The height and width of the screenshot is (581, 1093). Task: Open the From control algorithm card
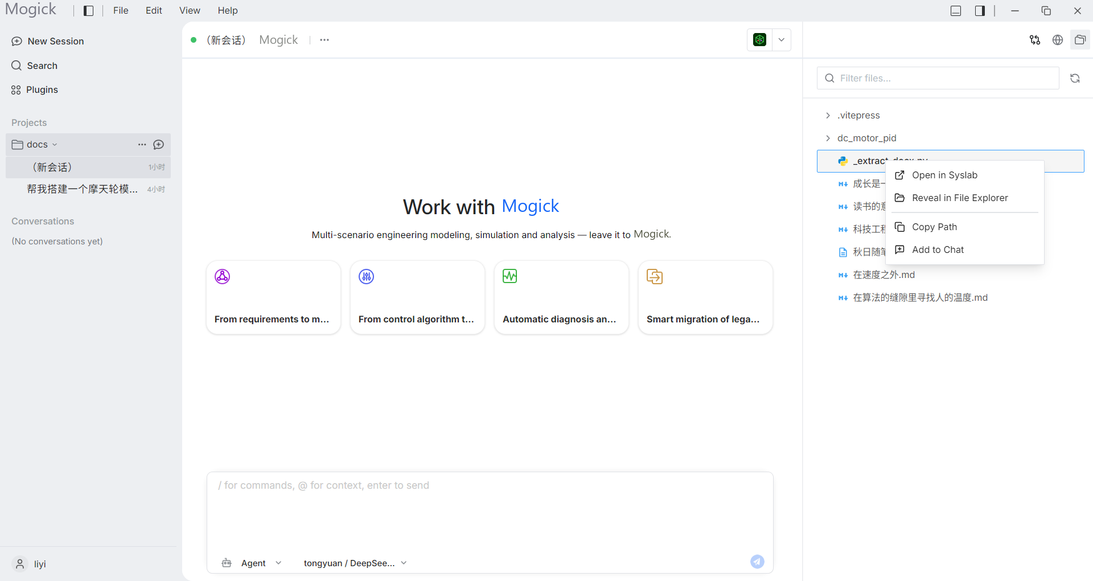point(417,297)
